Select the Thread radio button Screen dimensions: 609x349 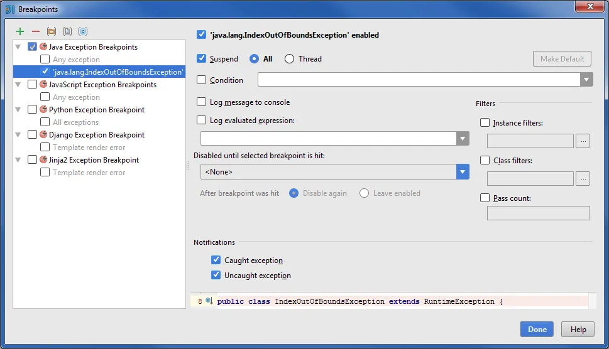[x=289, y=59]
